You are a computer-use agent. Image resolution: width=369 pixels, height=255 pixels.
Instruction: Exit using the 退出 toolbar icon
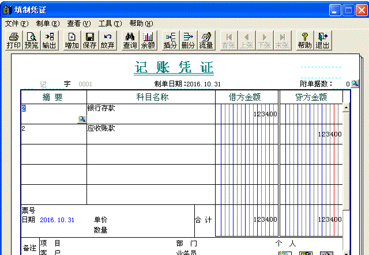[322, 40]
